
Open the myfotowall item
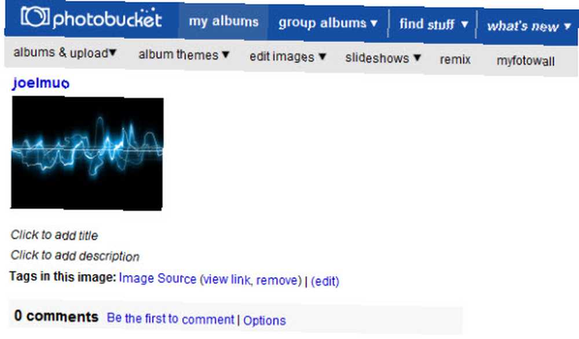525,61
